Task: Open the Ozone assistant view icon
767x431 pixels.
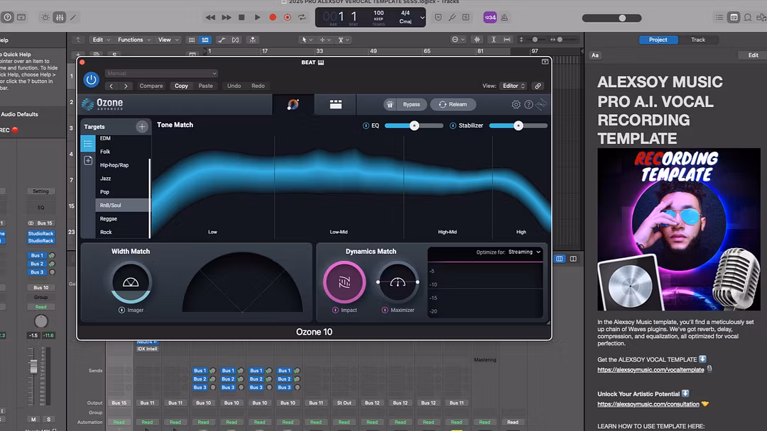Action: (293, 104)
